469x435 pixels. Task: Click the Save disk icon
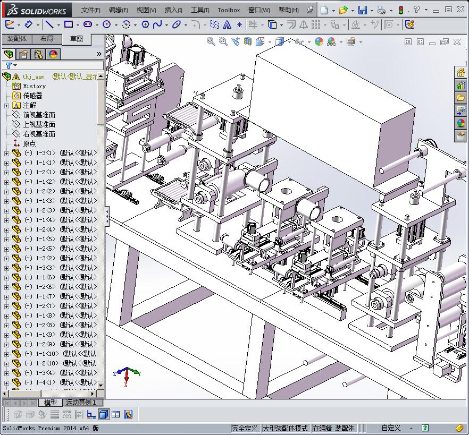pos(362,10)
